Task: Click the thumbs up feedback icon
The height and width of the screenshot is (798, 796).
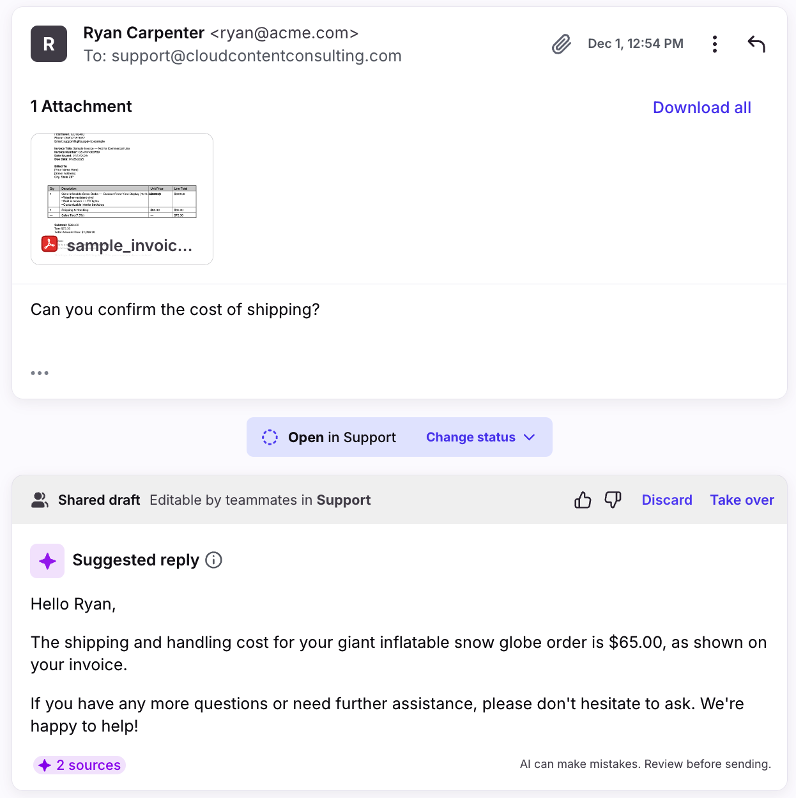Action: (583, 500)
